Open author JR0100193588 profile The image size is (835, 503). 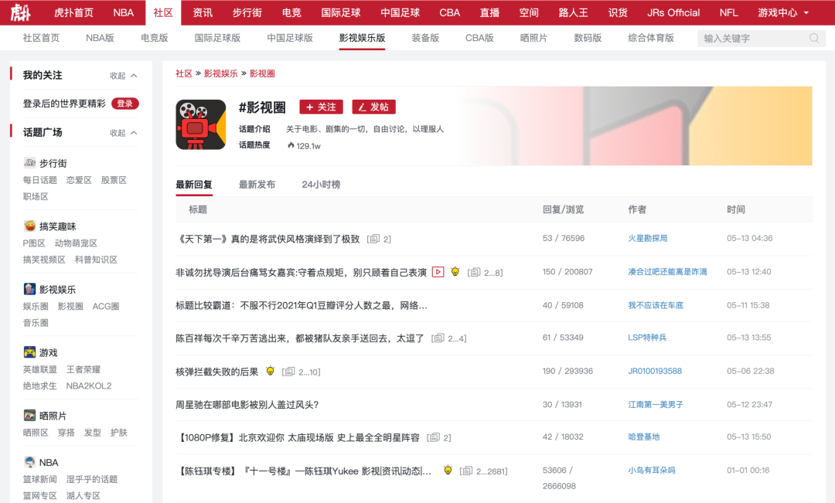coord(655,371)
